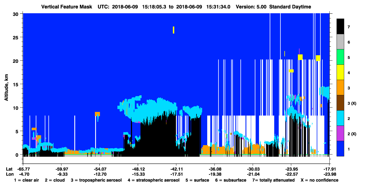Click latitude value -23.95
This screenshot has width=366, height=188.
291,169
